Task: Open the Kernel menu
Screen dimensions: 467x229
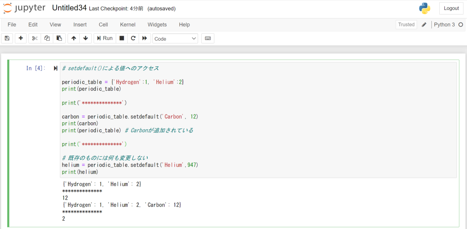Action: 128,24
